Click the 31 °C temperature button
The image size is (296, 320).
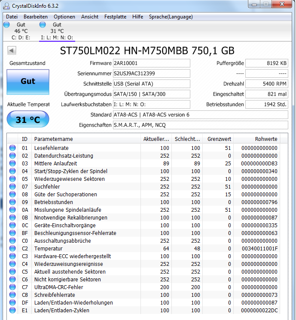point(28,119)
